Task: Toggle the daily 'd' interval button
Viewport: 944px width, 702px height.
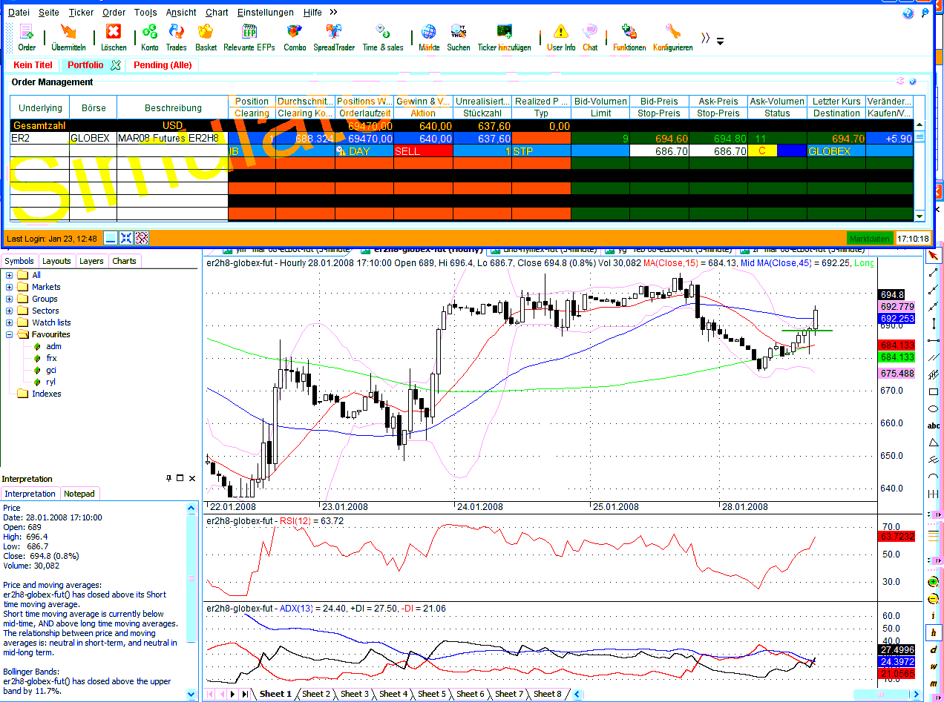Action: pyautogui.click(x=934, y=649)
